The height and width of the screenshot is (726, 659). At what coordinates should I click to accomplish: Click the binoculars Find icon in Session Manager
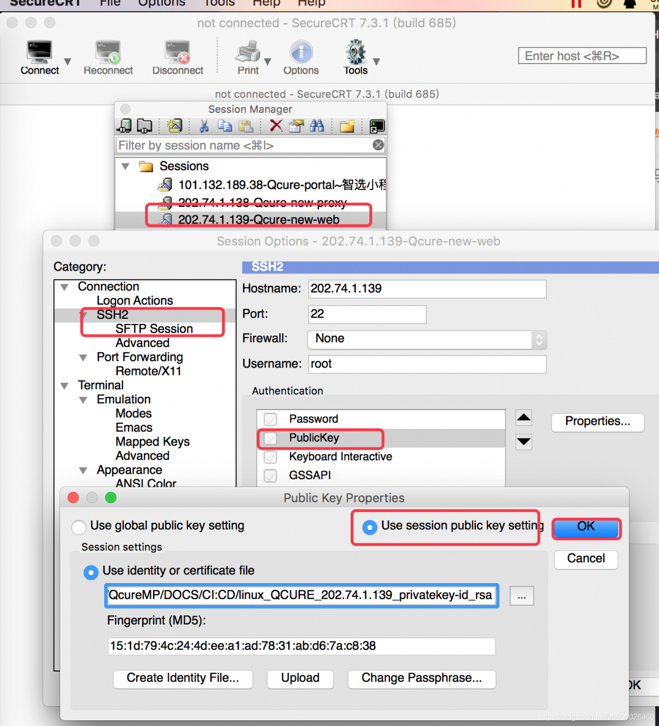[317, 126]
